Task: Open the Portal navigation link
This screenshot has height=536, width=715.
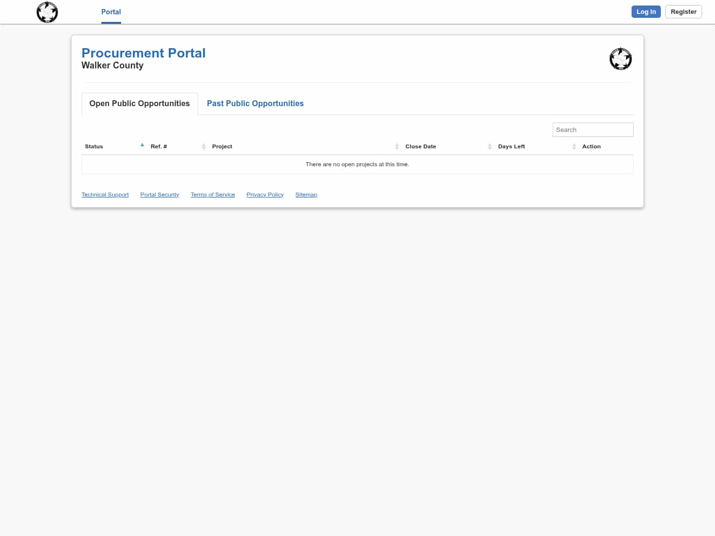Action: [111, 12]
